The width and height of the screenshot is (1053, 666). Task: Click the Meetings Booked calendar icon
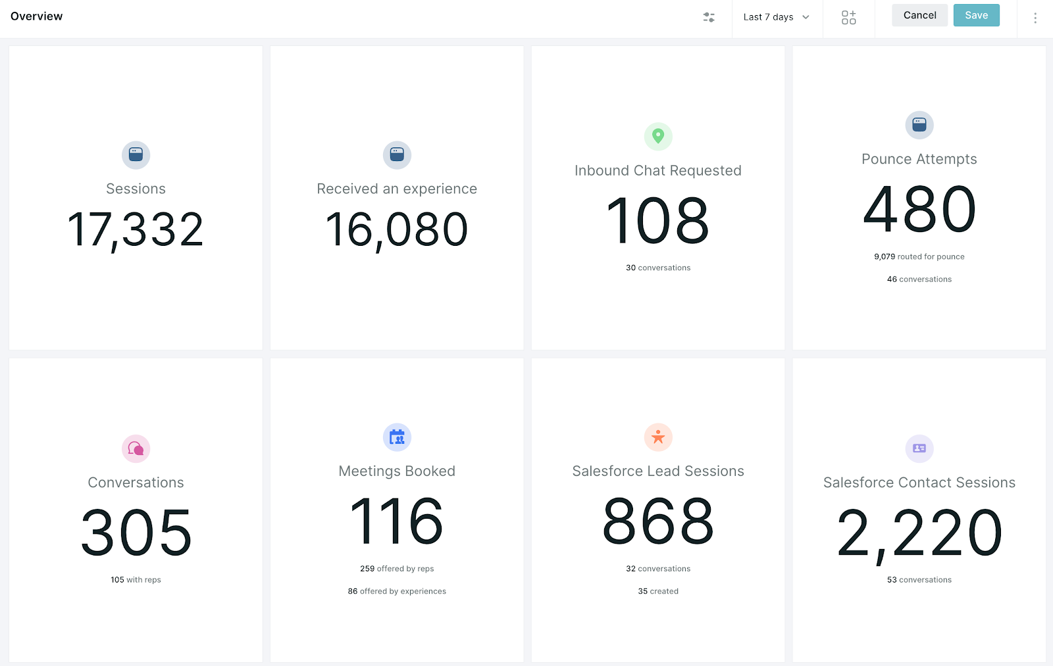(397, 437)
